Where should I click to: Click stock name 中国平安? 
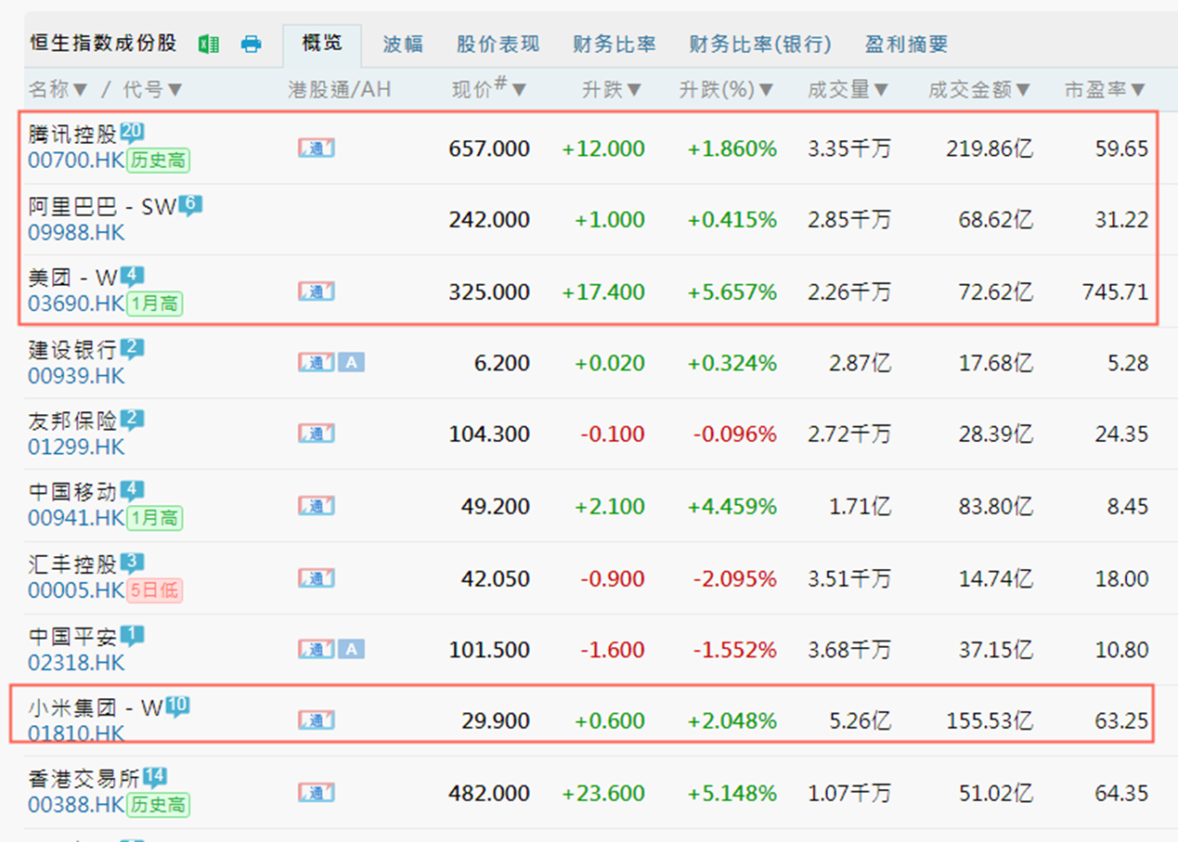coord(72,637)
